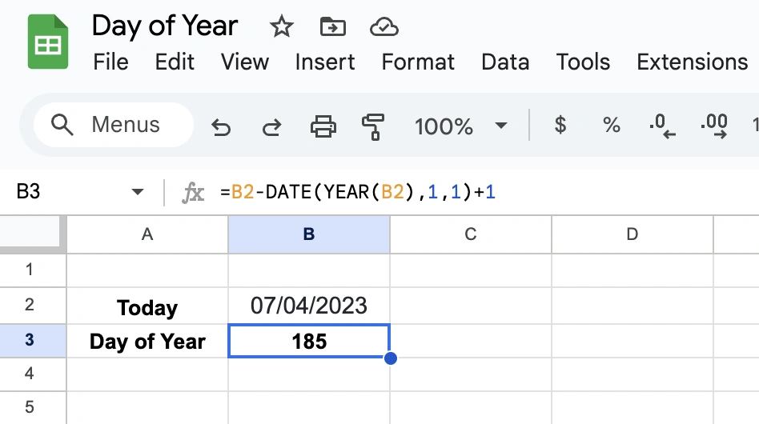Open the File menu
Viewport: 759px width, 424px height.
(110, 62)
